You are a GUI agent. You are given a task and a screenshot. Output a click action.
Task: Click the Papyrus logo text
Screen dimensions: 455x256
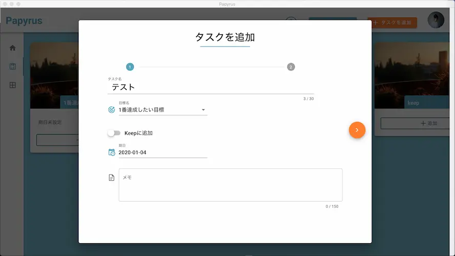tap(24, 20)
